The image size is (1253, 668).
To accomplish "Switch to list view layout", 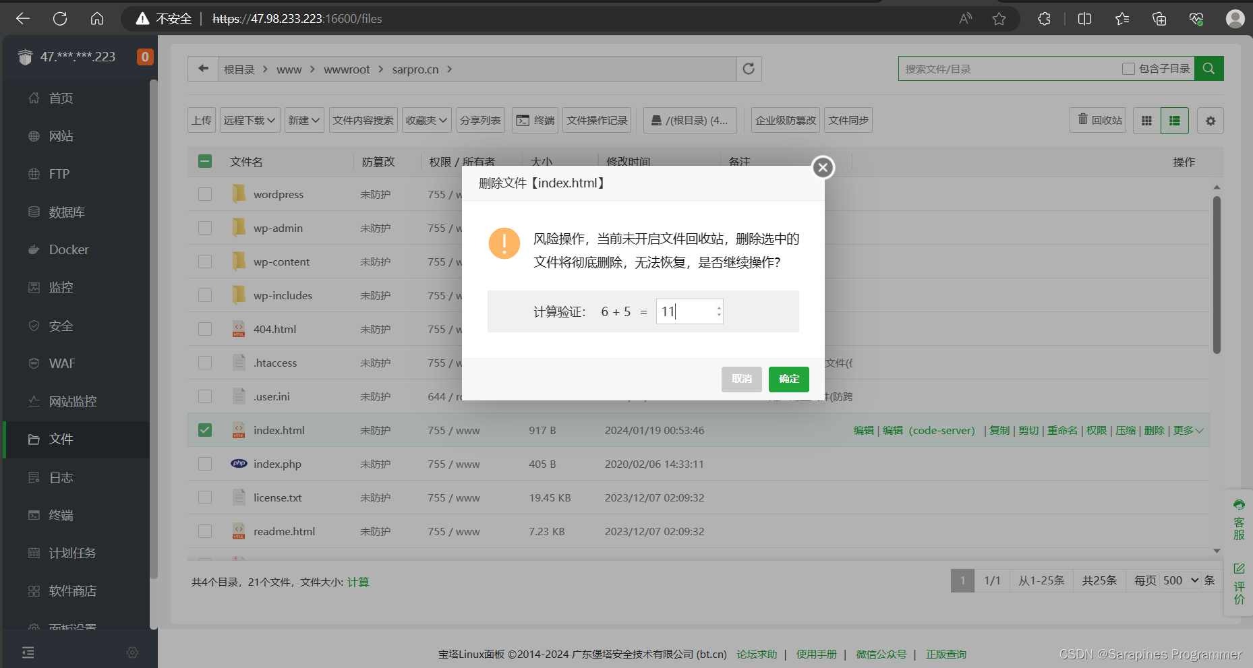I will [1174, 121].
